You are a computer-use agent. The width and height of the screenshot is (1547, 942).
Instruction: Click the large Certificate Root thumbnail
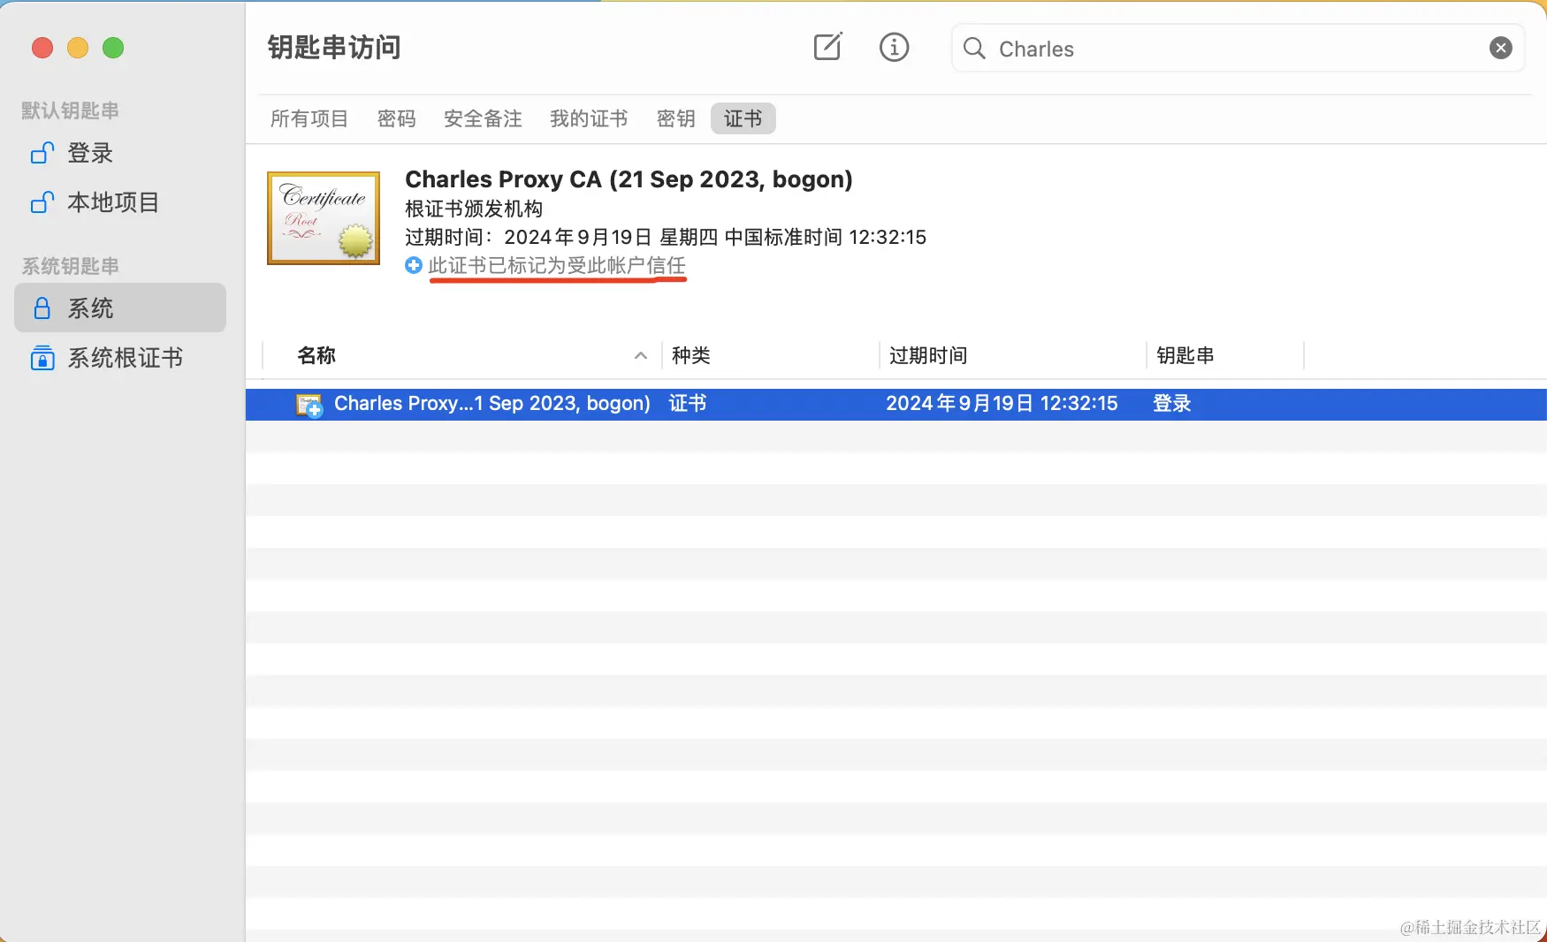[324, 218]
